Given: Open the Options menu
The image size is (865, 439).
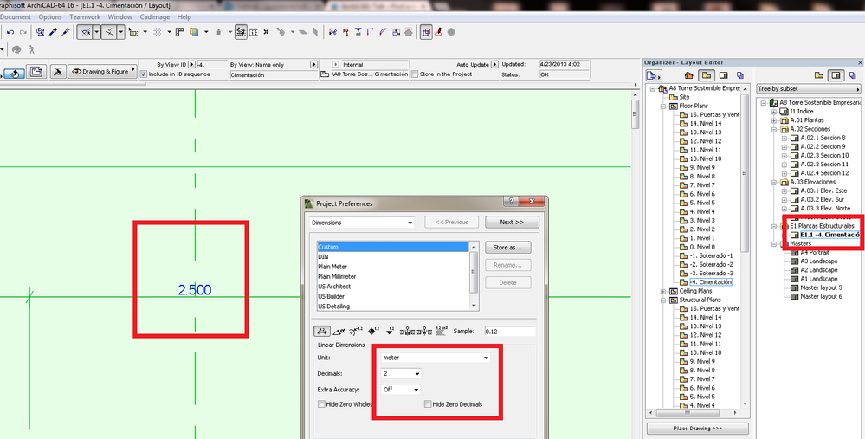Looking at the screenshot, I should point(50,17).
